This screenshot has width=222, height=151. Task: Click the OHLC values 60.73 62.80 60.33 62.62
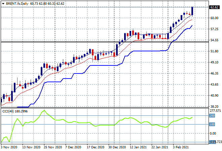point(47,4)
